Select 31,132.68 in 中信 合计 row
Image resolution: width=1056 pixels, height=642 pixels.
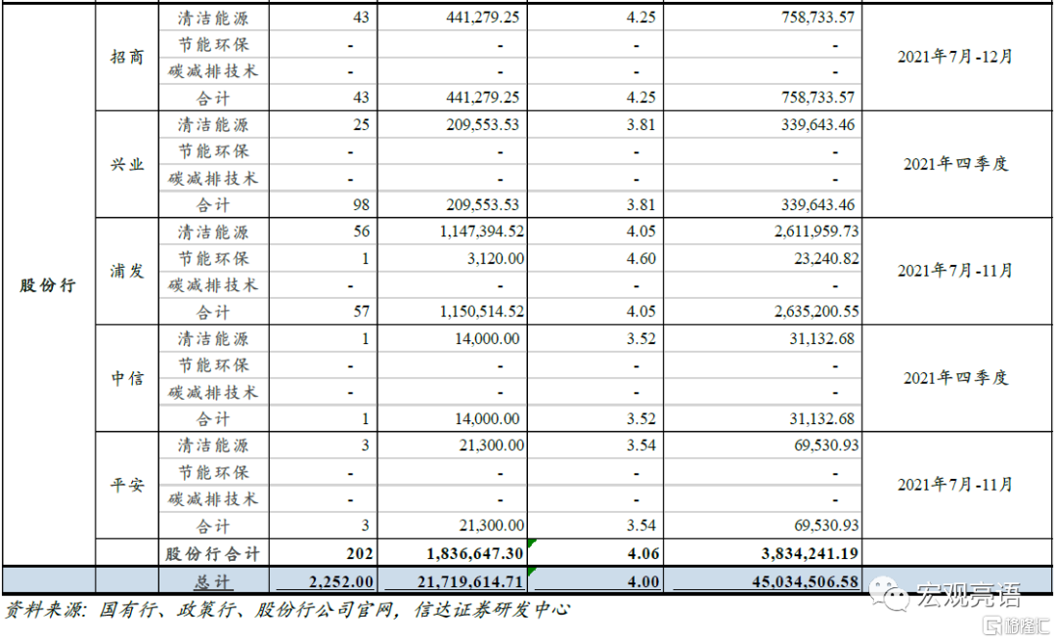point(821,418)
